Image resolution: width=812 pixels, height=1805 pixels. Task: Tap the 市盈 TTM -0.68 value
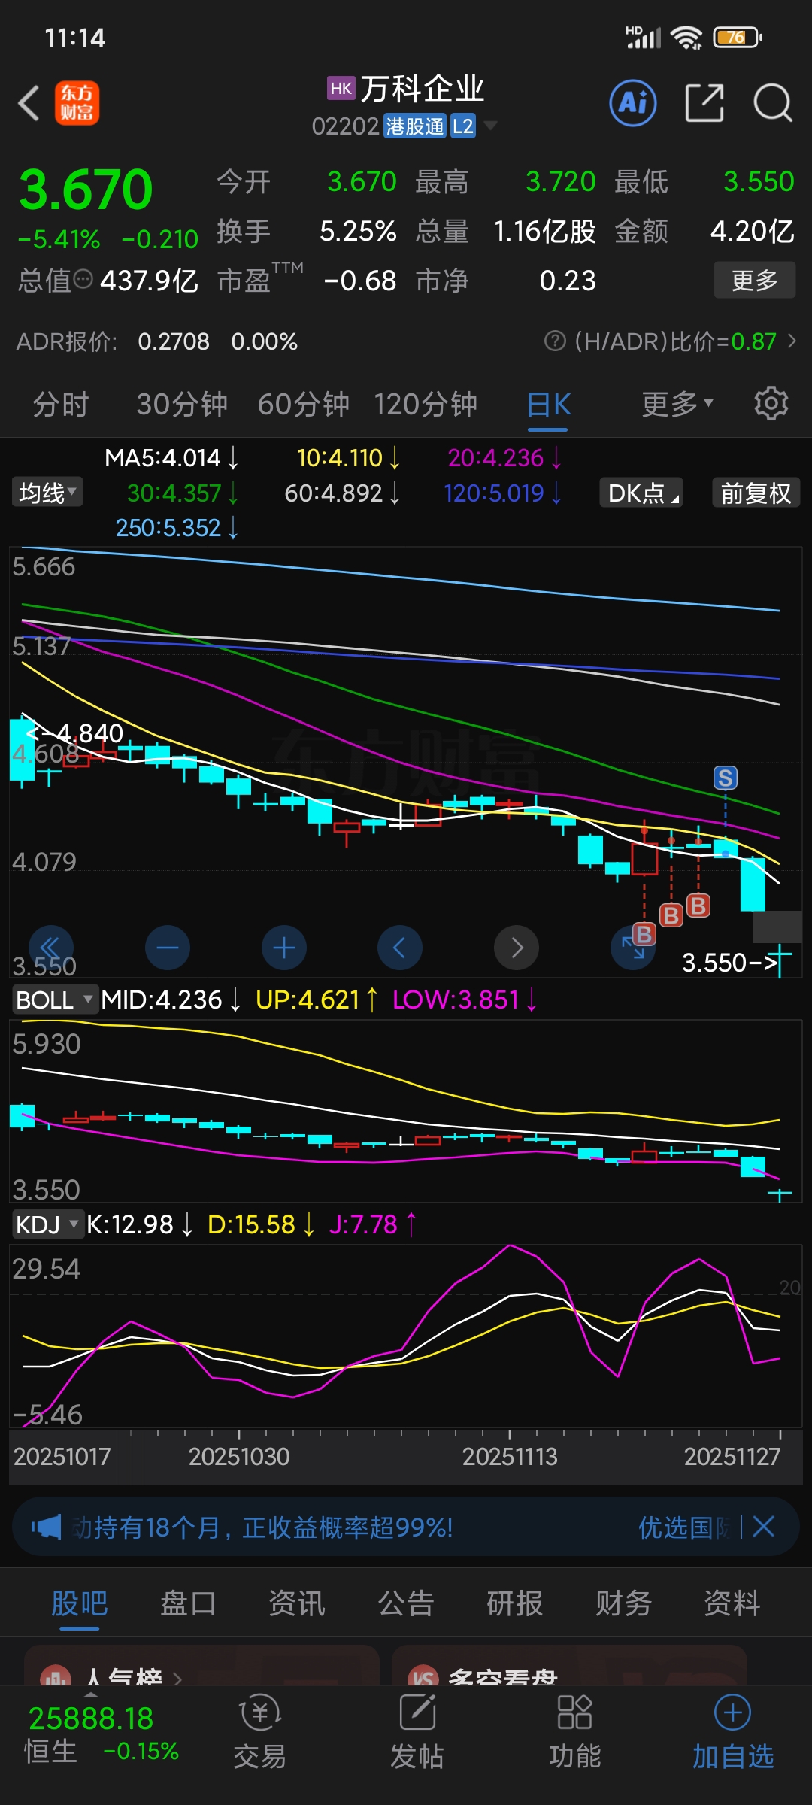click(x=360, y=281)
